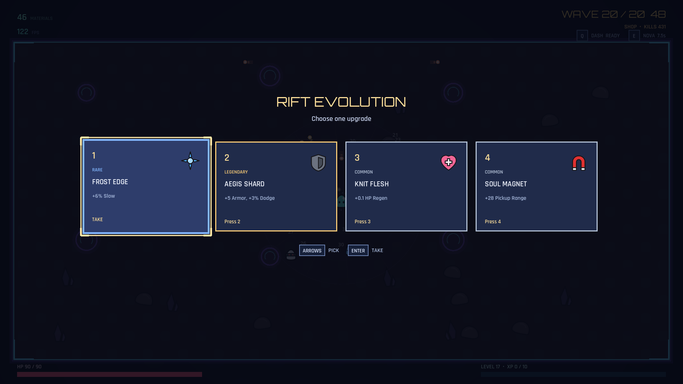Click the card number 4 label
Screen dimensions: 683x384
(487, 158)
